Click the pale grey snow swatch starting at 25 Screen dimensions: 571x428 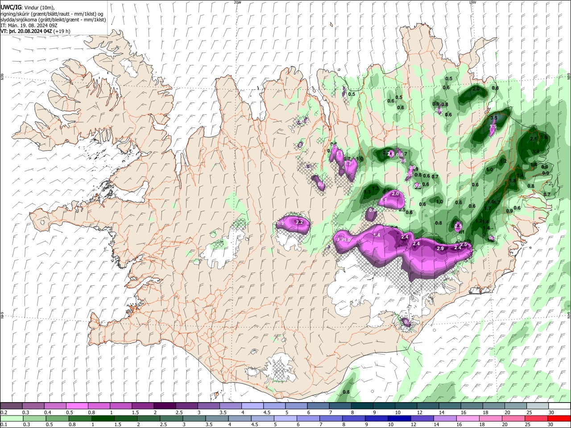point(538,406)
